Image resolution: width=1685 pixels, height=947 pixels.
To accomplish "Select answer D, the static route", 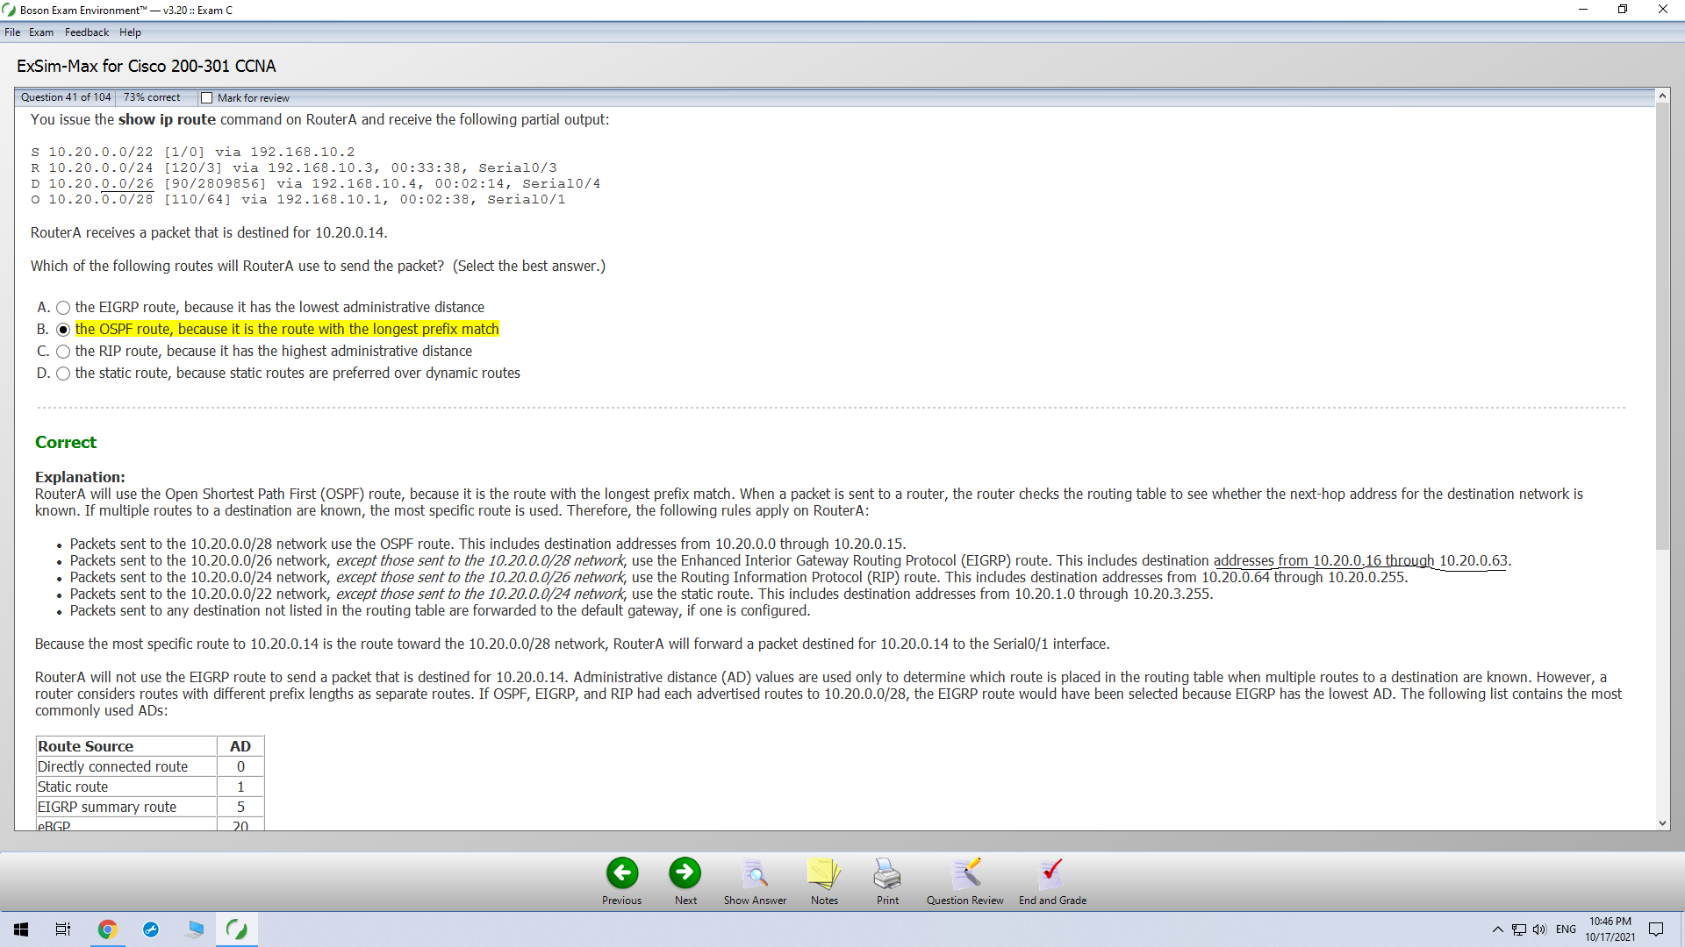I will coord(63,374).
